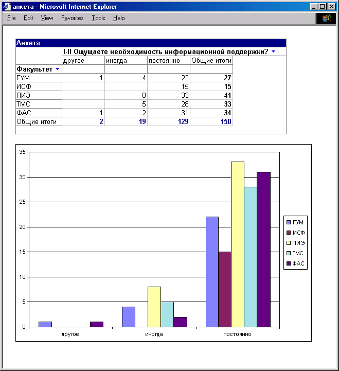Select the 'другое' column header
339x371 pixels.
(x=83, y=61)
